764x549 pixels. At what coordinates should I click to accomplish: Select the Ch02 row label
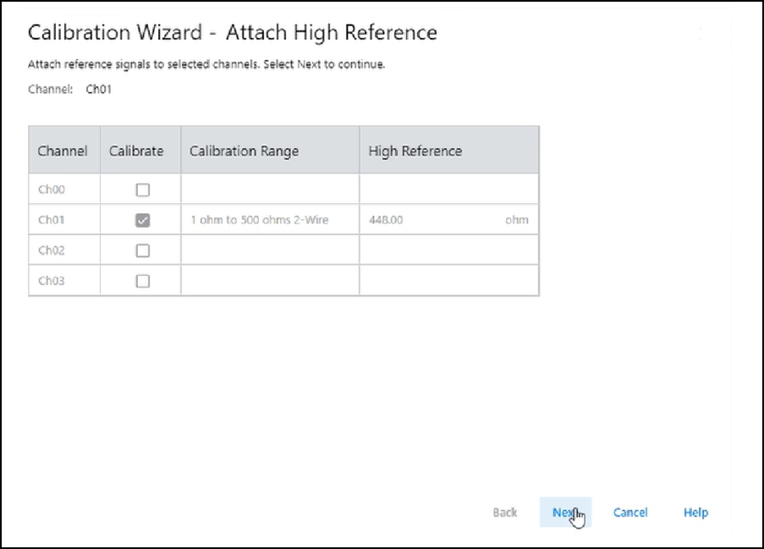click(x=51, y=250)
